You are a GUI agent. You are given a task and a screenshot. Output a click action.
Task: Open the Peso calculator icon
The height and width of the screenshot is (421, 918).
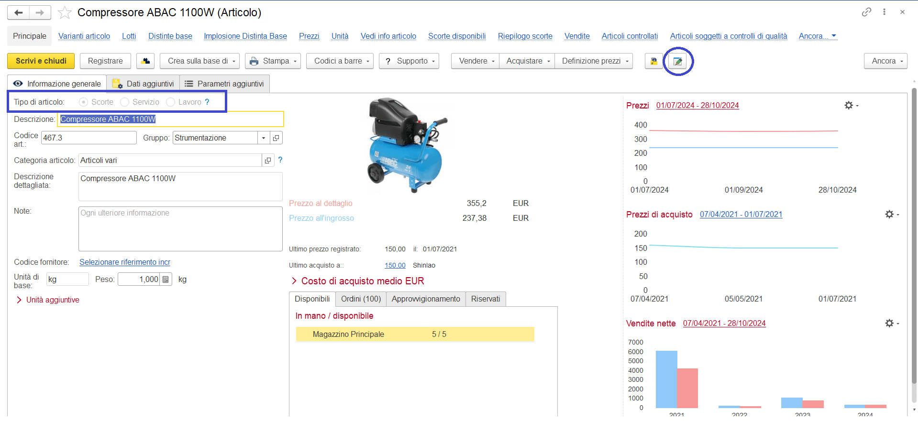coord(166,280)
